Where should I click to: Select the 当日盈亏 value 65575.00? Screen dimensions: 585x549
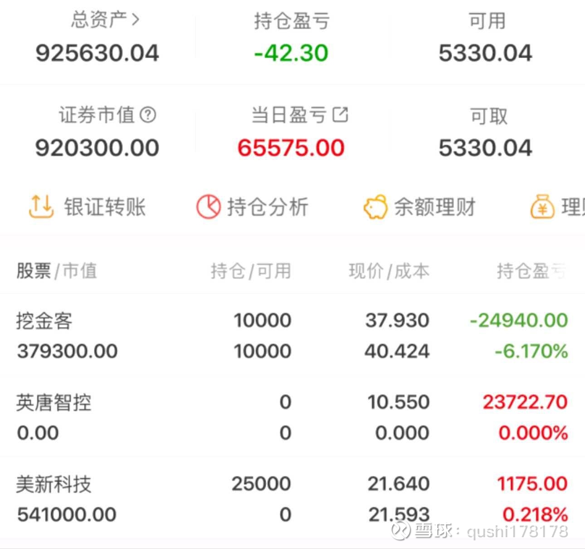tap(291, 148)
